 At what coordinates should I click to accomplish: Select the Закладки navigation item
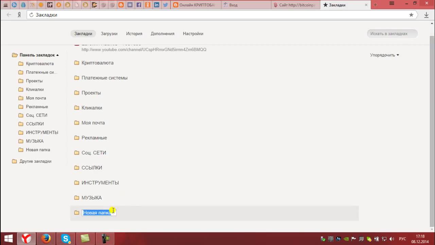[83, 34]
